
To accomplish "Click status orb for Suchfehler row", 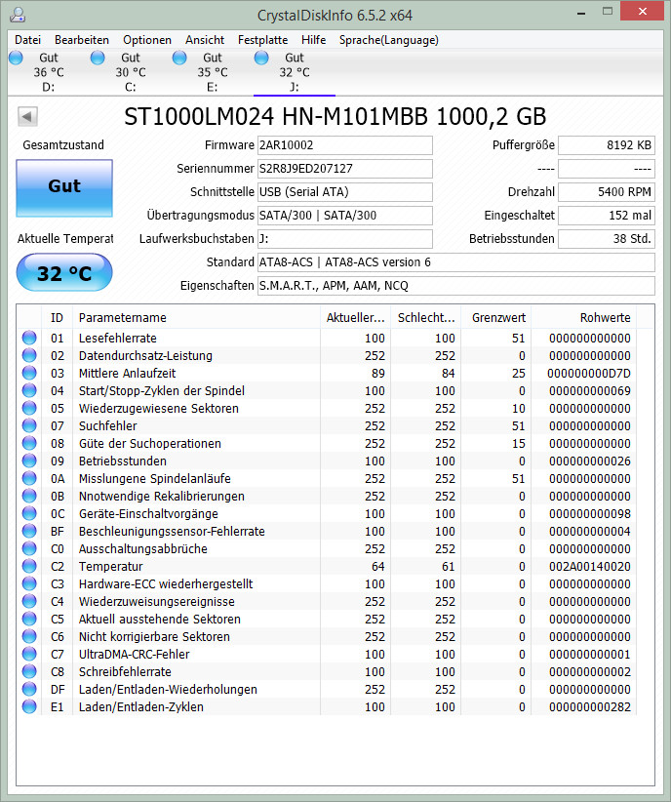I will (29, 425).
